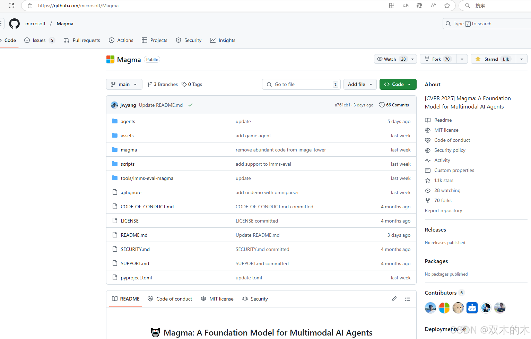Switch to the Actions tab

tap(121, 40)
